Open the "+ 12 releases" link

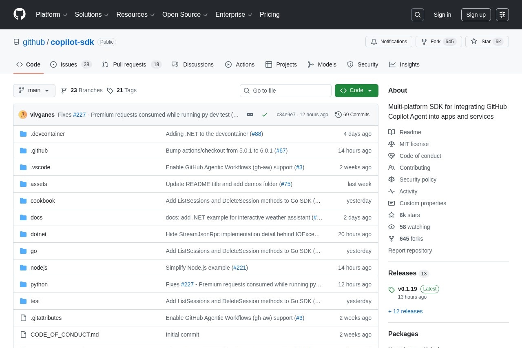pos(405,311)
